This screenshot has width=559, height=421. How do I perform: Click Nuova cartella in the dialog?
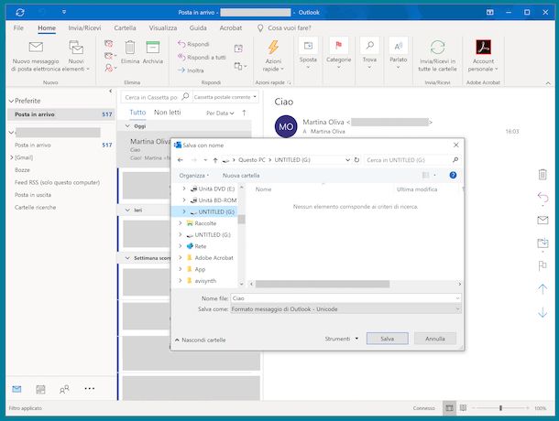click(x=241, y=176)
